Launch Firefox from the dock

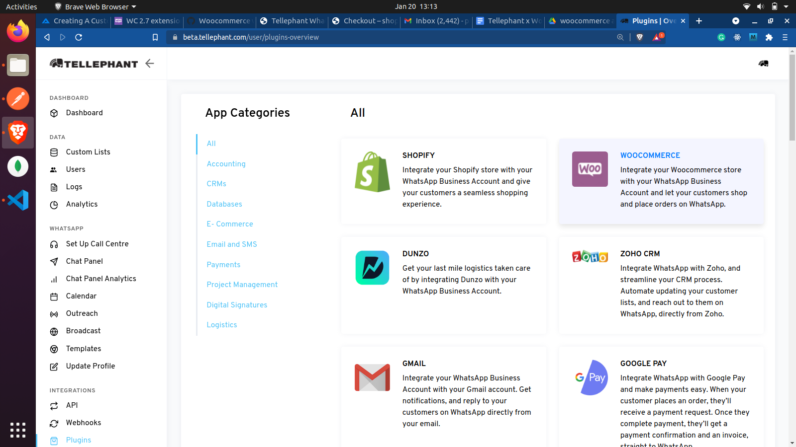click(18, 31)
